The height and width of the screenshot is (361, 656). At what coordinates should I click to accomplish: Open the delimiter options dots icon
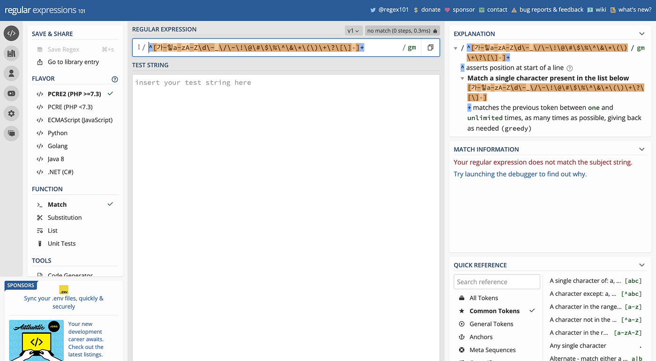point(139,47)
